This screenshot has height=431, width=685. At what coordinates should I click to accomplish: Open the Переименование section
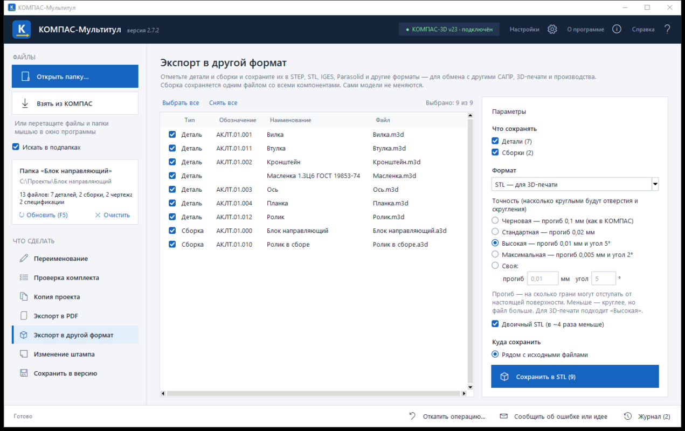coord(75,259)
